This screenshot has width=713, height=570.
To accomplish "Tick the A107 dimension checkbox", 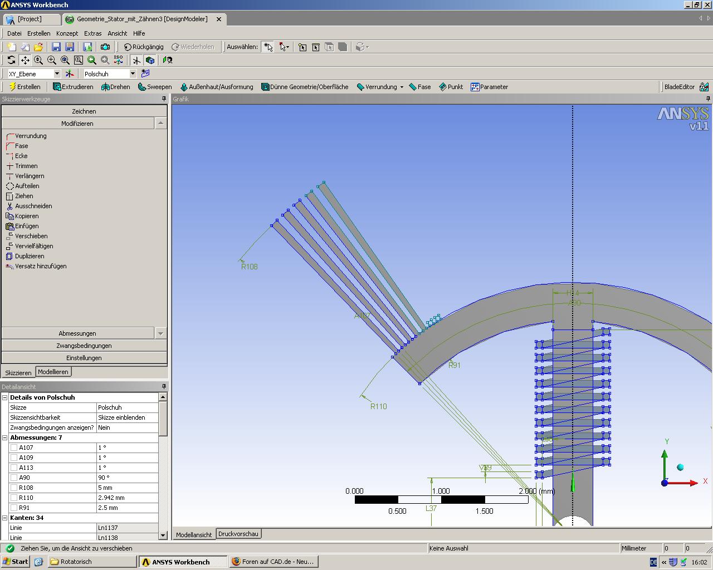I will pyautogui.click(x=14, y=448).
